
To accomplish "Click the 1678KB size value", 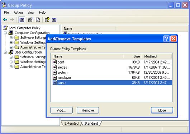I will [x=134, y=67].
